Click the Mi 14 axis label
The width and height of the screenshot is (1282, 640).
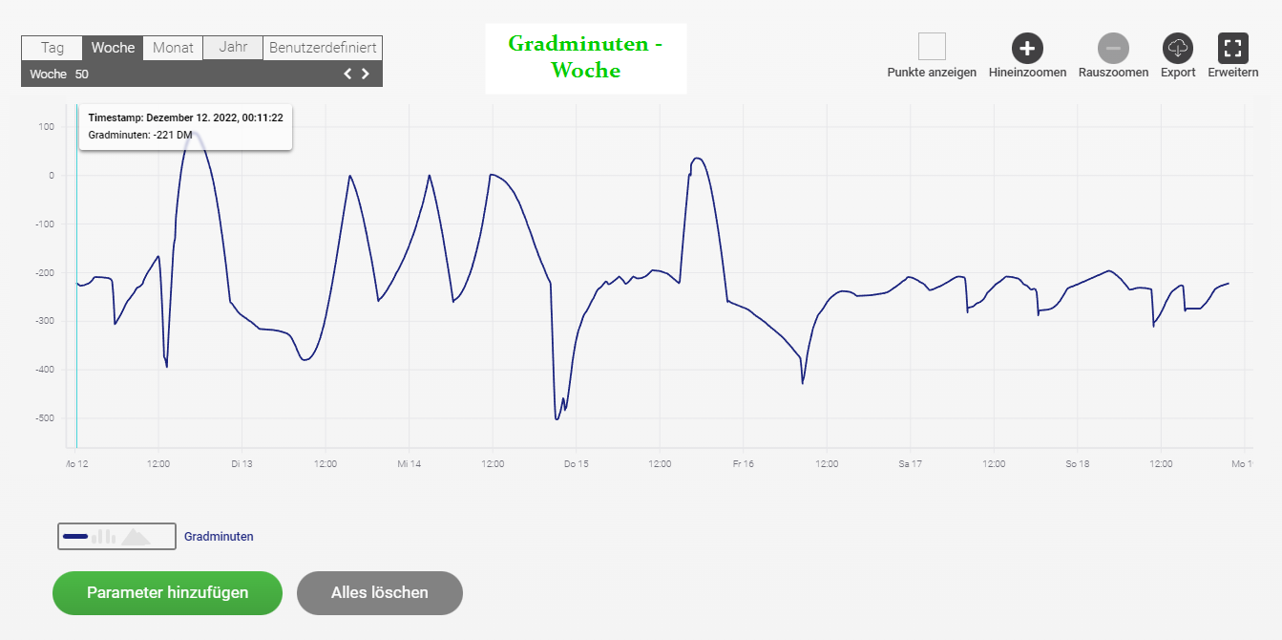click(x=409, y=464)
